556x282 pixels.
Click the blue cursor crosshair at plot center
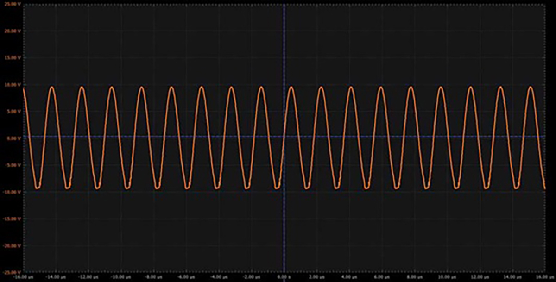(284, 137)
